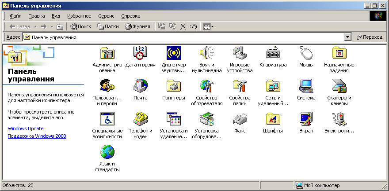This screenshot has height=191, width=389.
Task: Select the Язык и стандарты globe icon
Action: [107, 152]
